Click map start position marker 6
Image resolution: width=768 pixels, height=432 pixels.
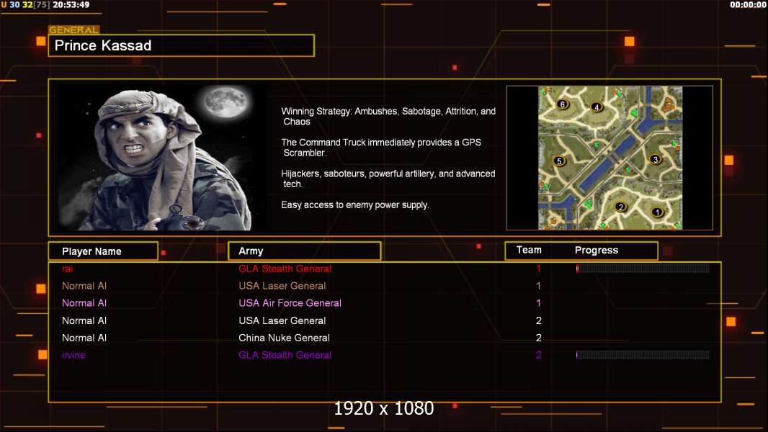562,104
